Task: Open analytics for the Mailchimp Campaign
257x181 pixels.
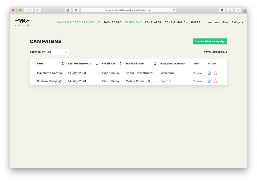Action: tap(209, 73)
